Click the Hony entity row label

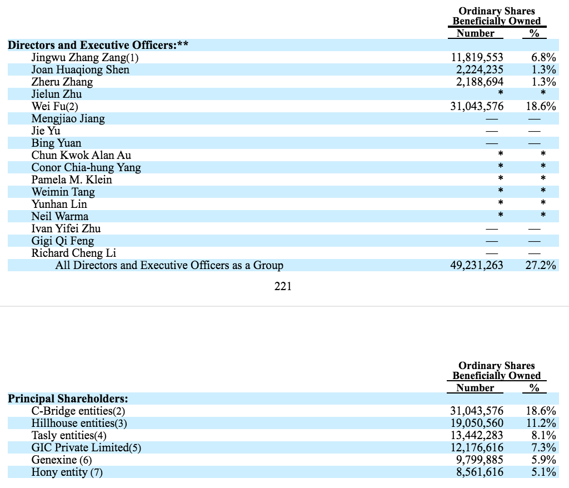[67, 472]
